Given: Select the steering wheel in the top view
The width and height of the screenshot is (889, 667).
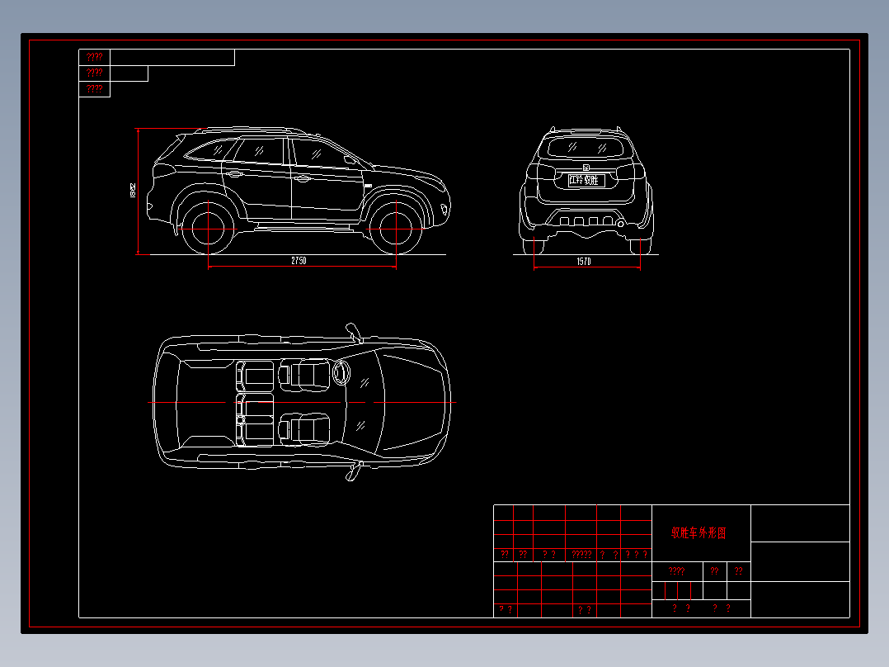Looking at the screenshot, I should click(x=341, y=373).
